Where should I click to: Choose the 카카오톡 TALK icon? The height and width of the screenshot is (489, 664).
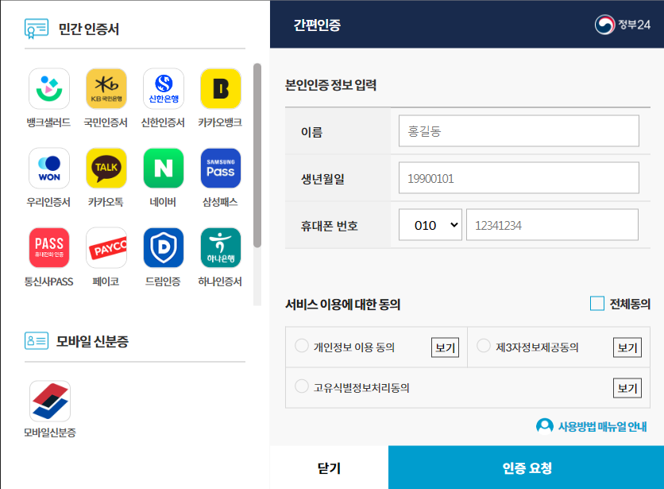(x=106, y=168)
